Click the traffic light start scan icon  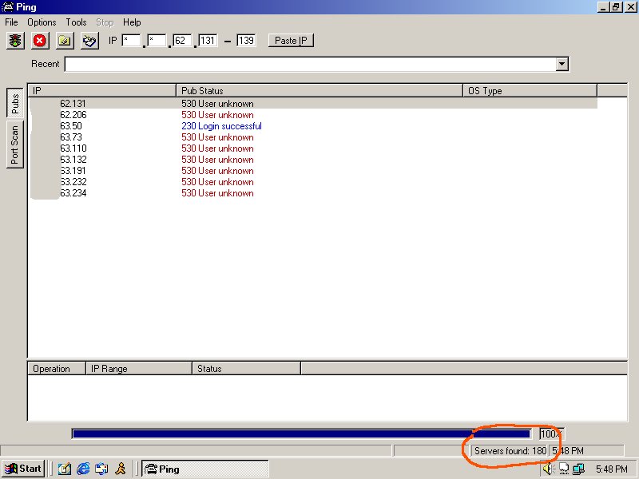pyautogui.click(x=14, y=41)
